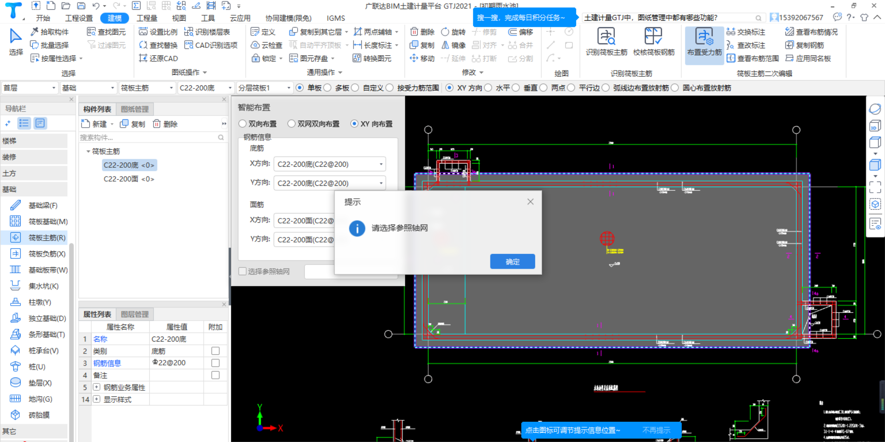Select 集水坑(K) in the navigation bar
Viewport: 885px width, 442px height.
click(x=35, y=286)
